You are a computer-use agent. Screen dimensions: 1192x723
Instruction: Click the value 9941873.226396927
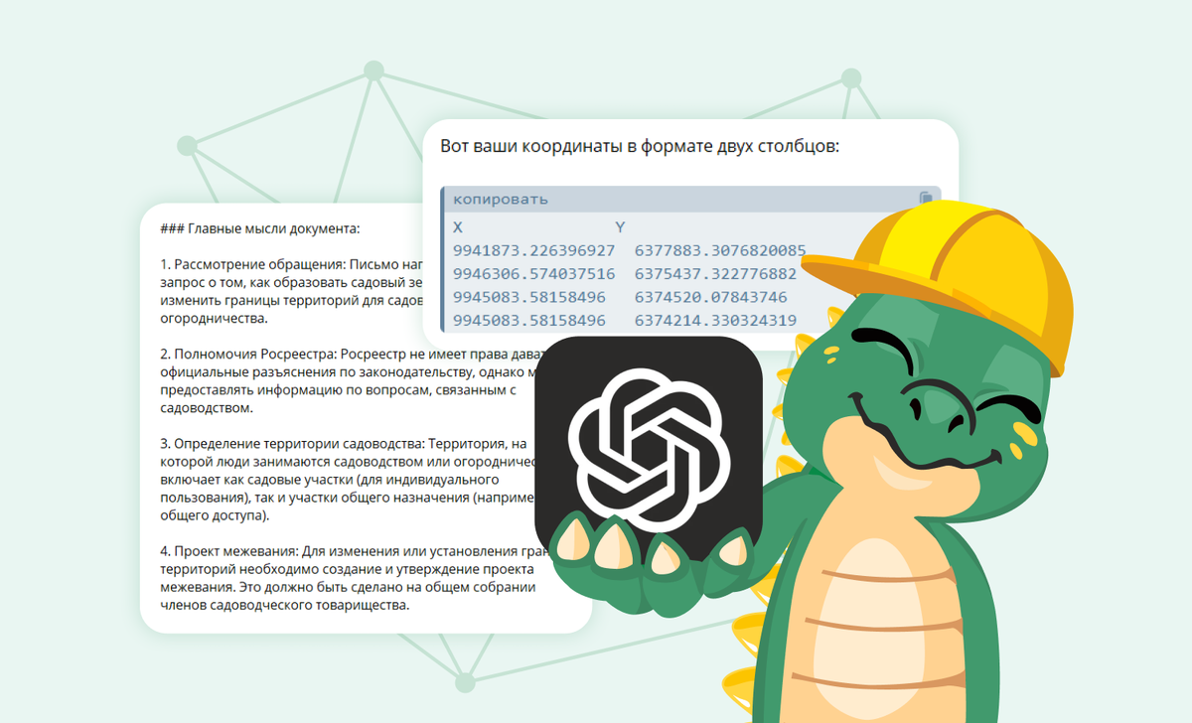533,250
